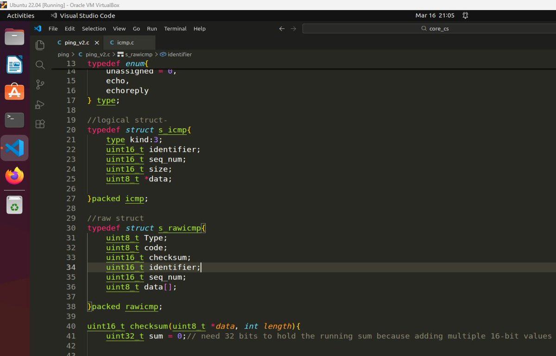This screenshot has height=356, width=556.
Task: Open the Terminal menu
Action: (x=175, y=28)
